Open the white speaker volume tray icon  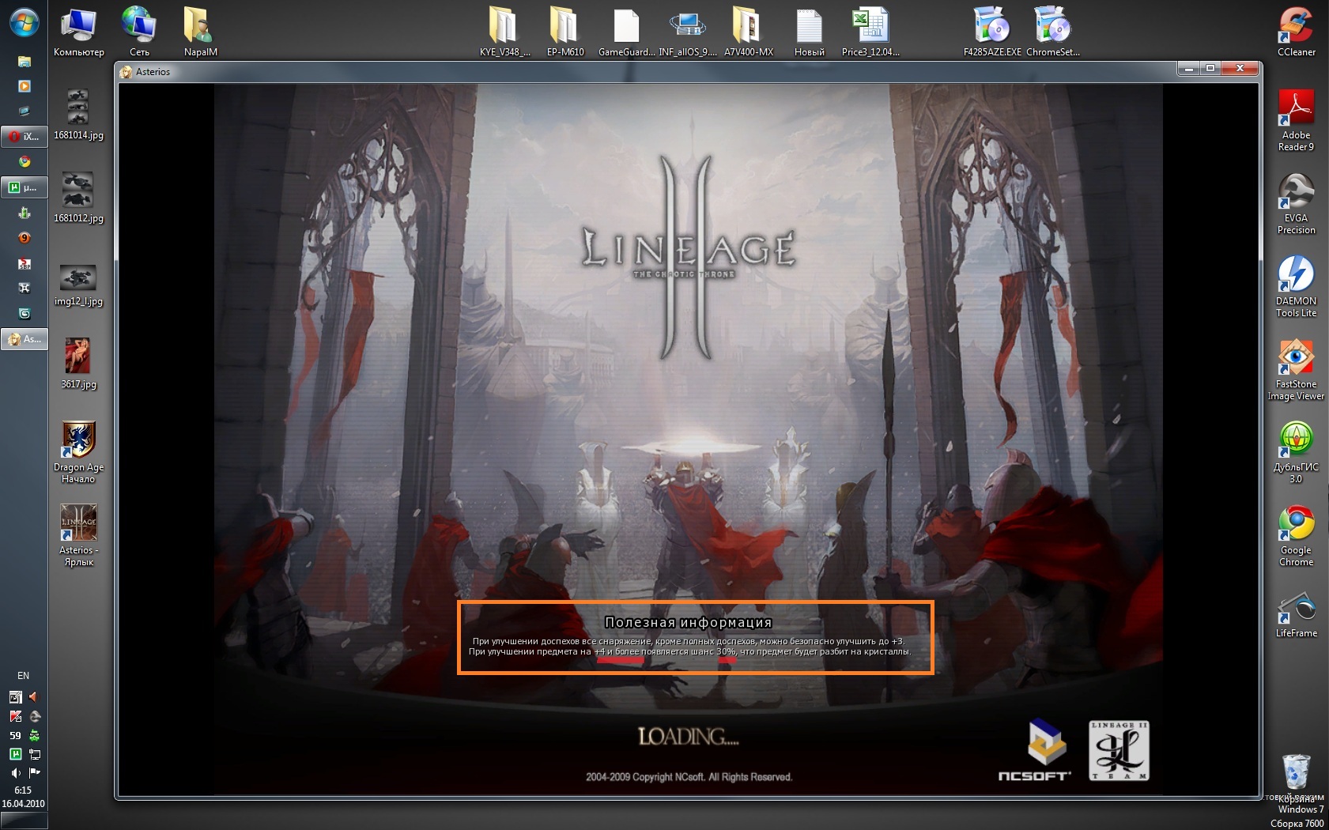[x=15, y=773]
